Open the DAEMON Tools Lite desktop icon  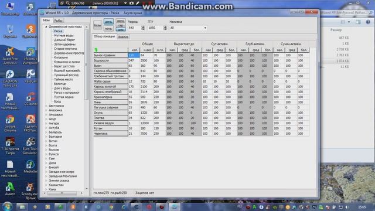[x=10, y=78]
